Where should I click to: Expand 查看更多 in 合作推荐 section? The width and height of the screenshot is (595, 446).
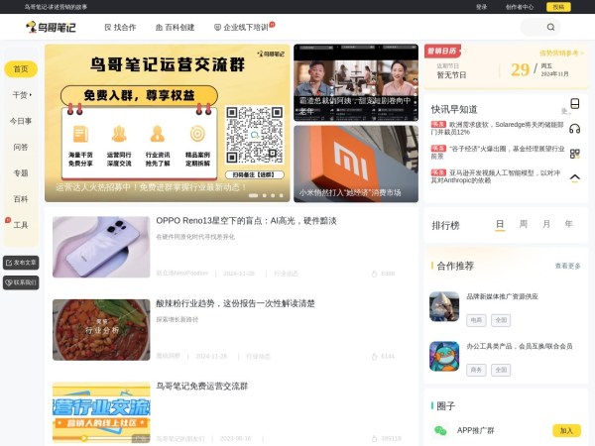pos(568,266)
